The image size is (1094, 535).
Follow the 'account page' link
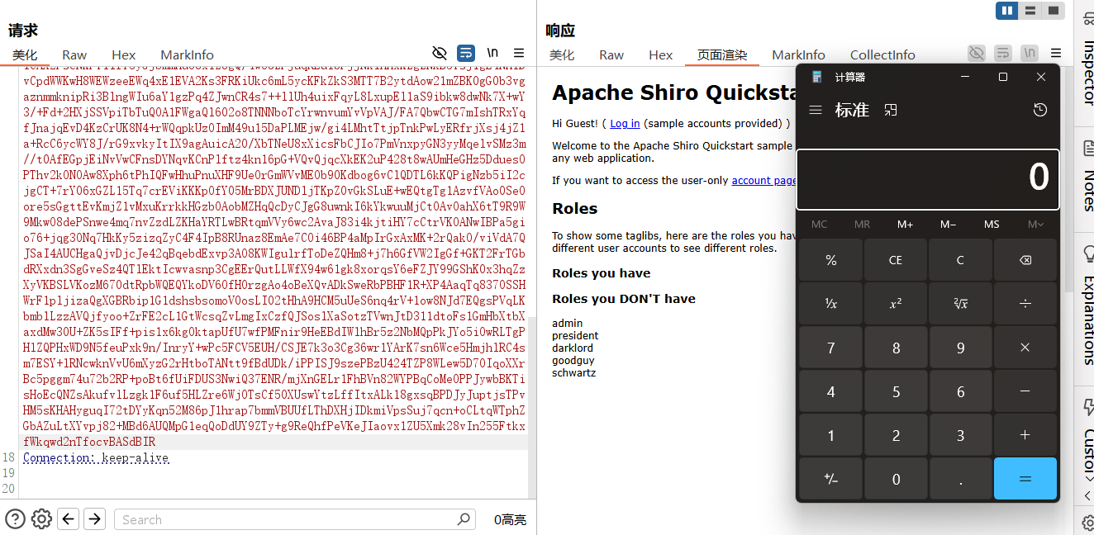coord(763,180)
